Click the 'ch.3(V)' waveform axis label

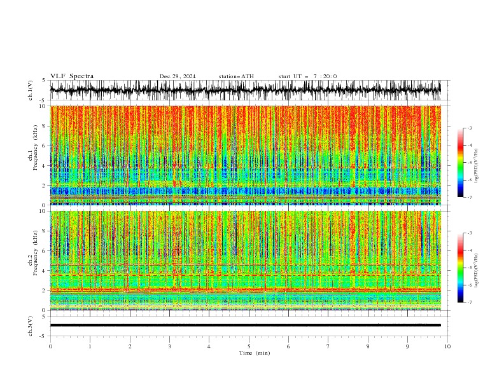(30, 326)
